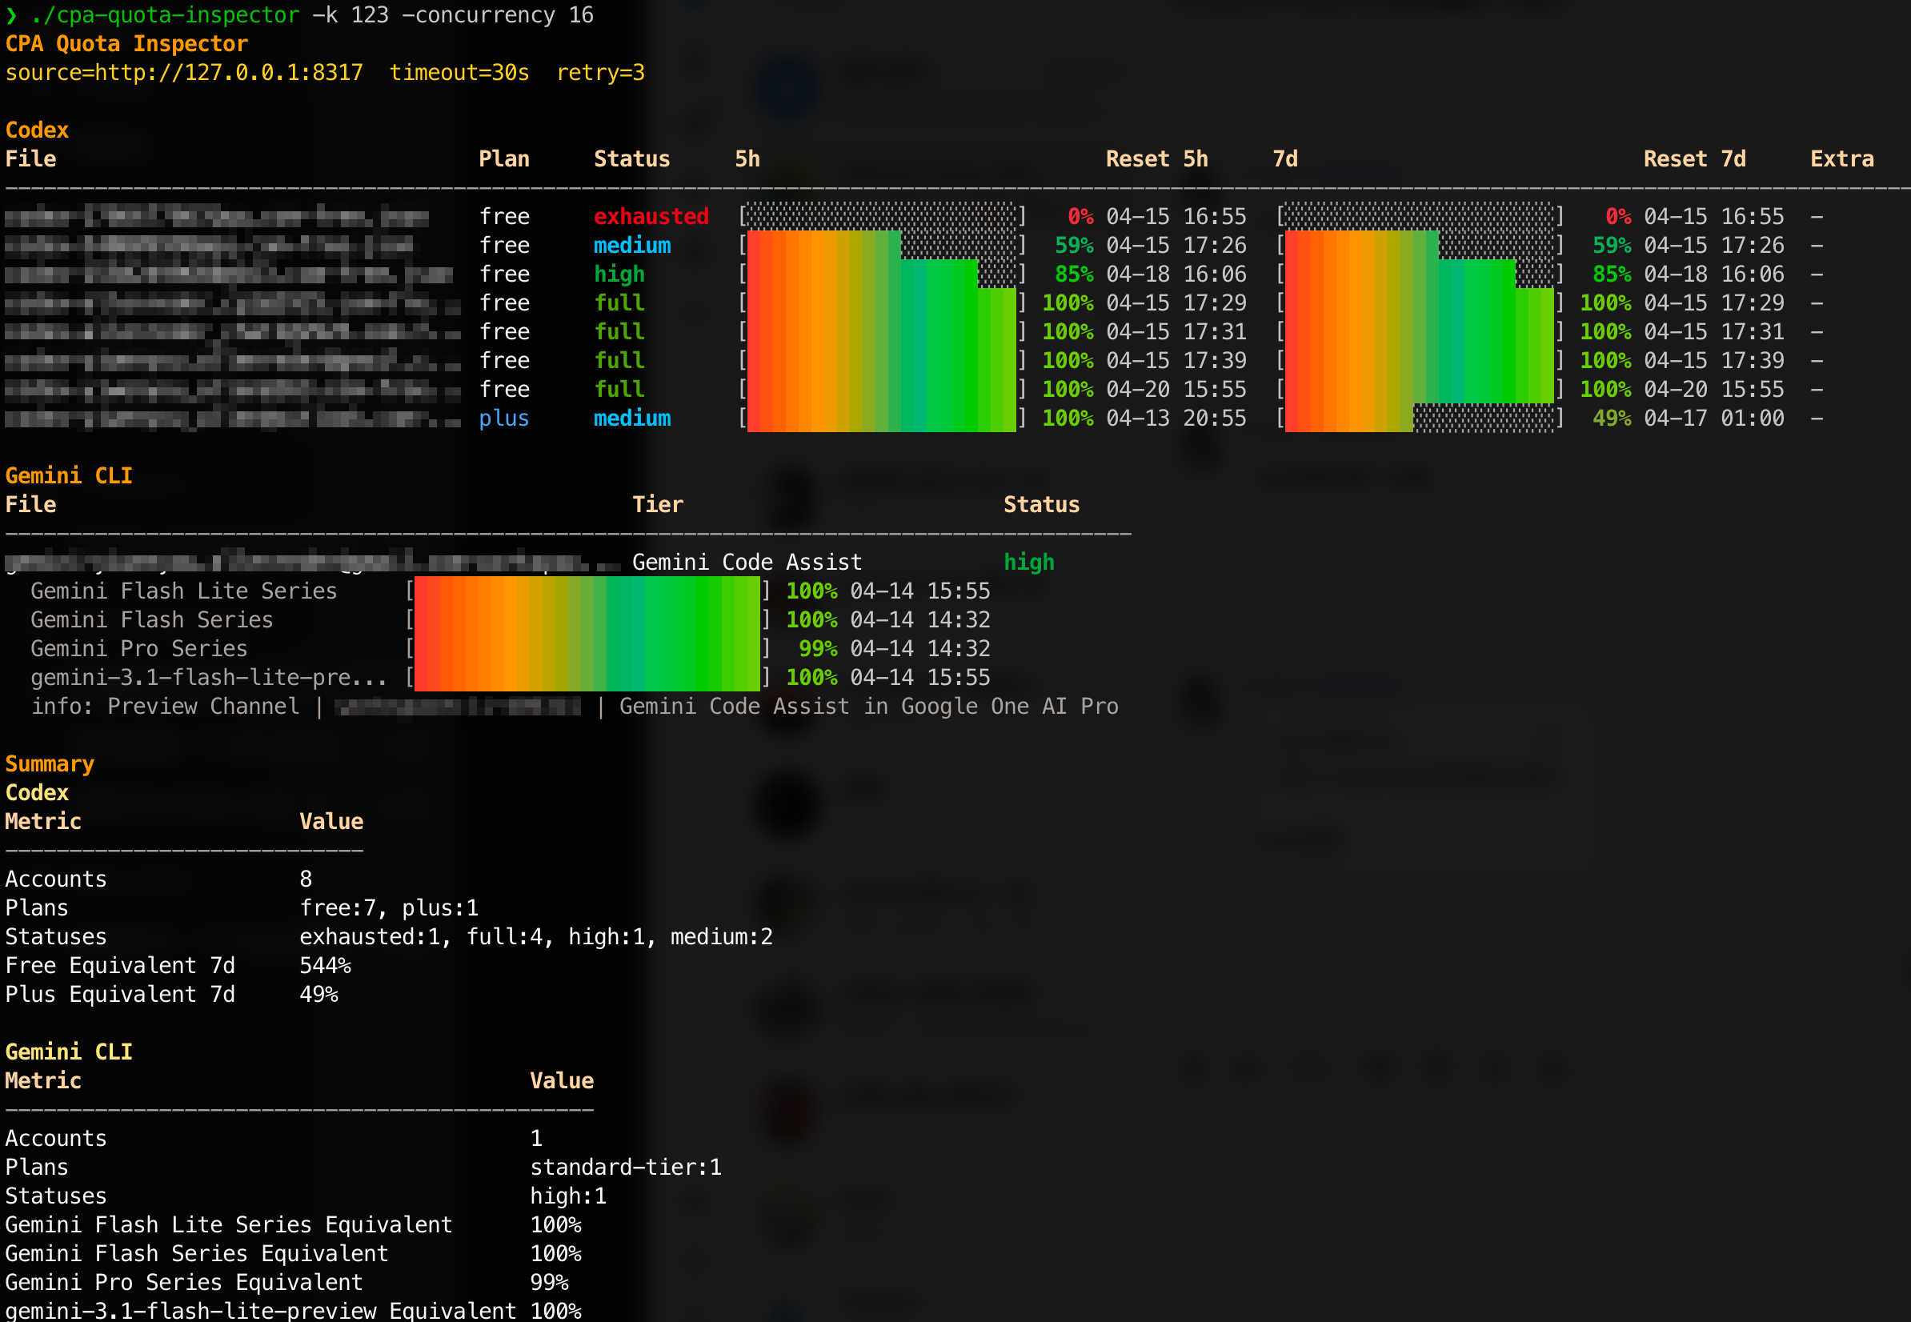Click the Tier column header
The image size is (1911, 1322).
click(x=658, y=504)
